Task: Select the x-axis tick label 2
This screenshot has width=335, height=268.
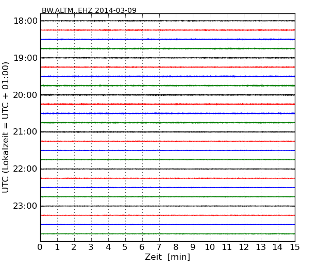Action: [x=74, y=247]
